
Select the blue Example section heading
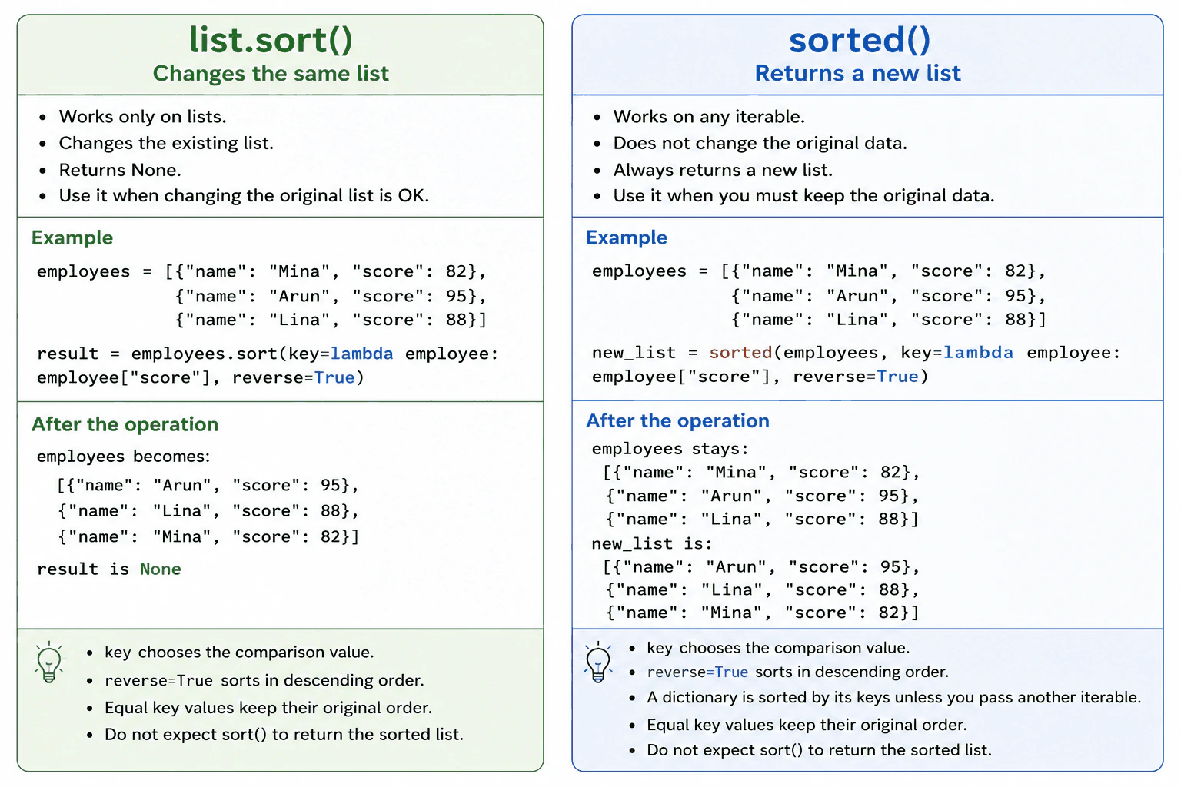click(627, 237)
